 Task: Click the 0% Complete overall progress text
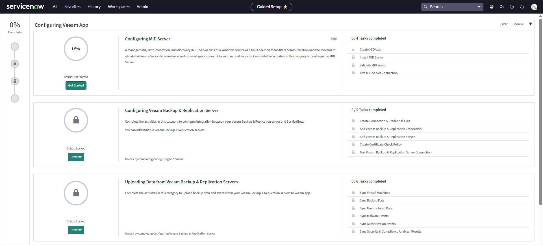[15, 28]
